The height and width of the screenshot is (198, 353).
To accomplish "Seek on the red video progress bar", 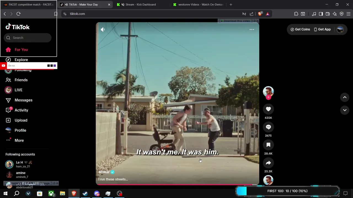I will point(177,185).
